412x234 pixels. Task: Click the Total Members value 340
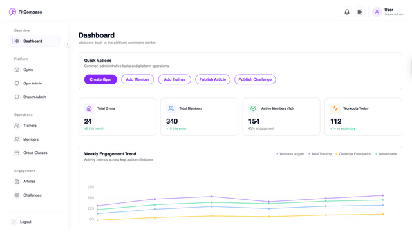[172, 121]
